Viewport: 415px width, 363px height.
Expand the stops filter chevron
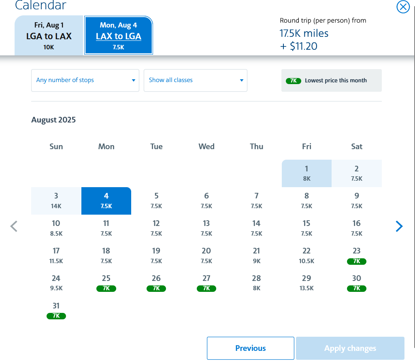[x=133, y=80]
